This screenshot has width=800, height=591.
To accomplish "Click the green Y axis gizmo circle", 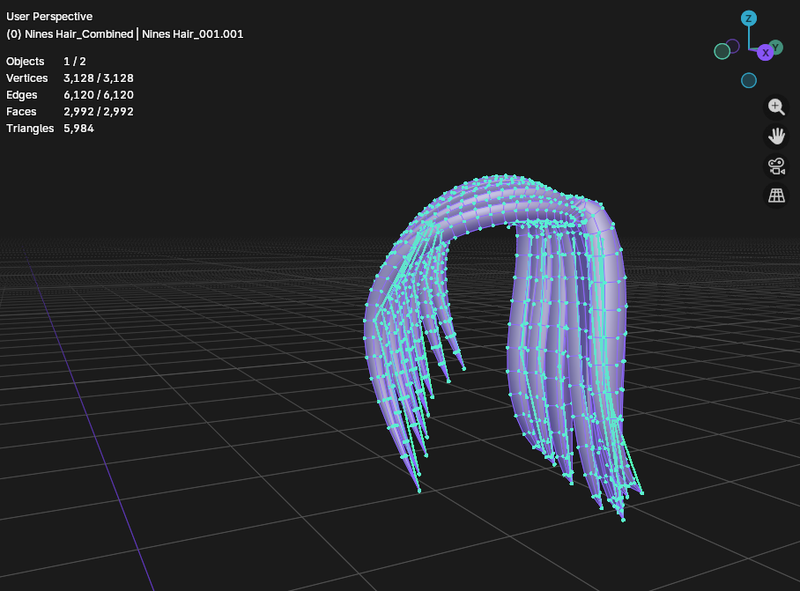I will 776,47.
